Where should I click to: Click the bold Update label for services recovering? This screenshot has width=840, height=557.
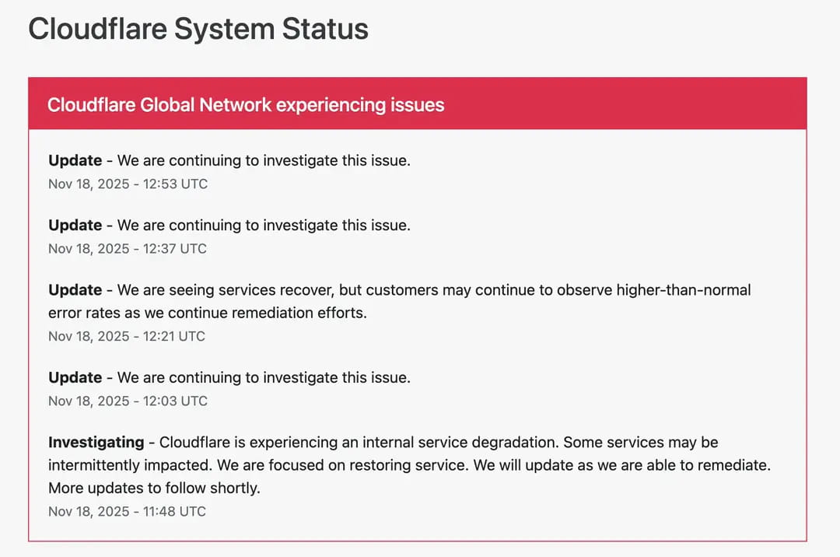(75, 290)
